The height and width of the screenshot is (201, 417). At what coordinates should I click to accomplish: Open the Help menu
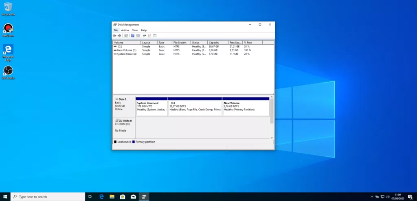coord(144,30)
